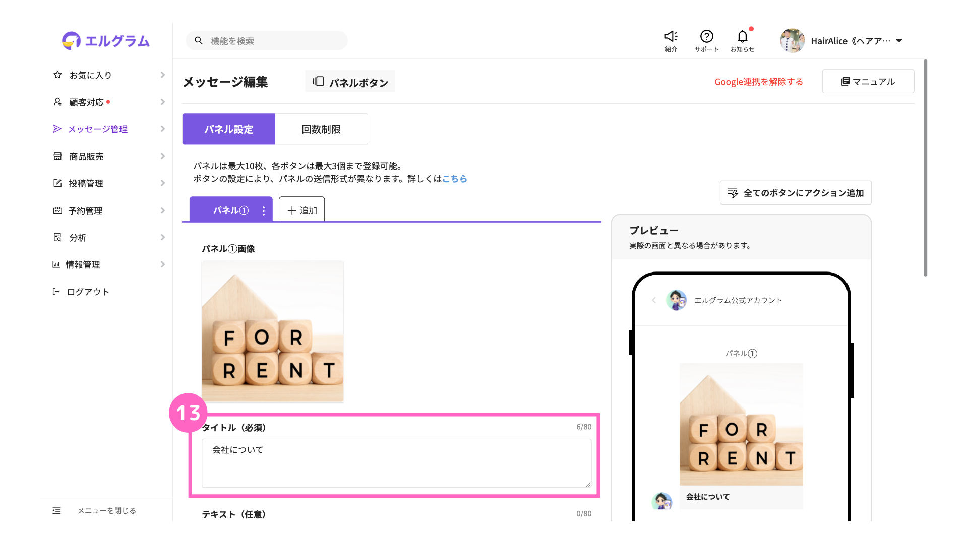This screenshot has height=544, width=968.
Task: Expand the 情報管理 menu chevron
Action: [x=162, y=264]
